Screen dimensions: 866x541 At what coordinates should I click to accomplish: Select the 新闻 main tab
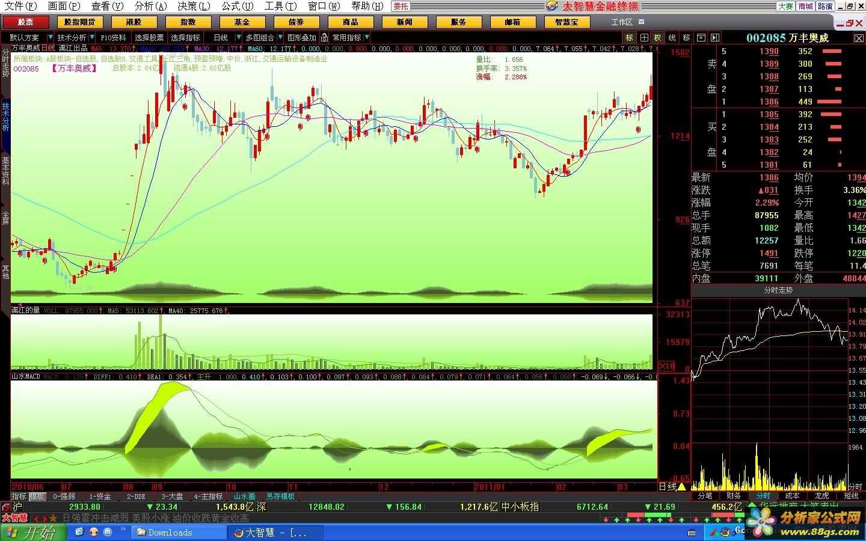point(405,22)
